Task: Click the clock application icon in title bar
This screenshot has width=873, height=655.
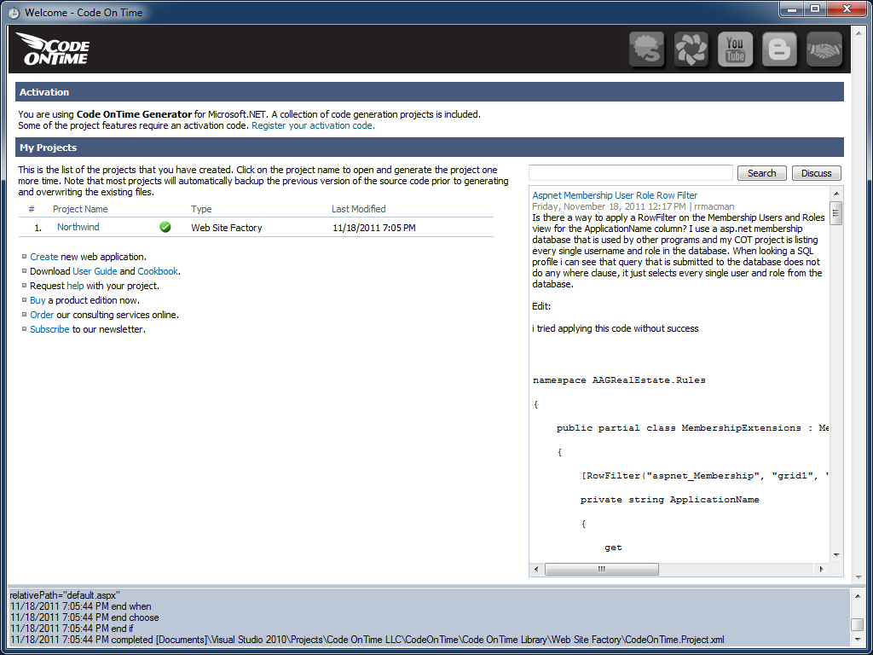Action: [14, 12]
